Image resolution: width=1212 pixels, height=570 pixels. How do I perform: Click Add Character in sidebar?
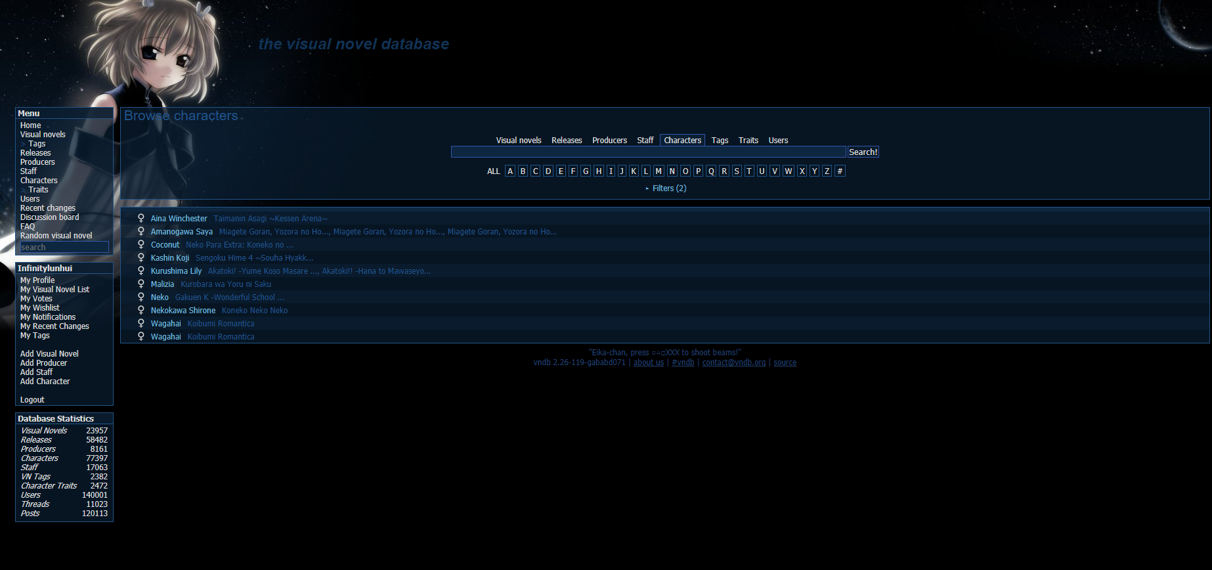coord(45,382)
